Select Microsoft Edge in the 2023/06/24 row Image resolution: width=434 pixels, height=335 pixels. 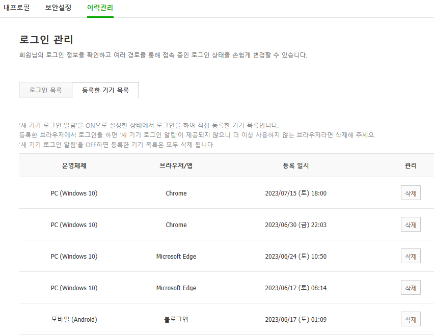click(176, 256)
